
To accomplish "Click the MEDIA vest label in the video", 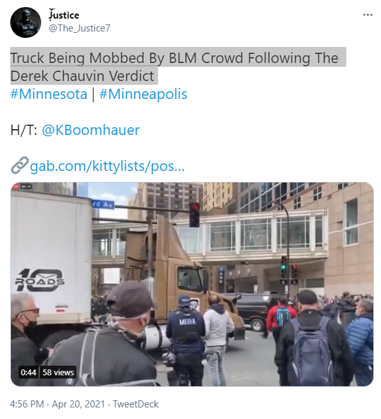I will [x=188, y=322].
